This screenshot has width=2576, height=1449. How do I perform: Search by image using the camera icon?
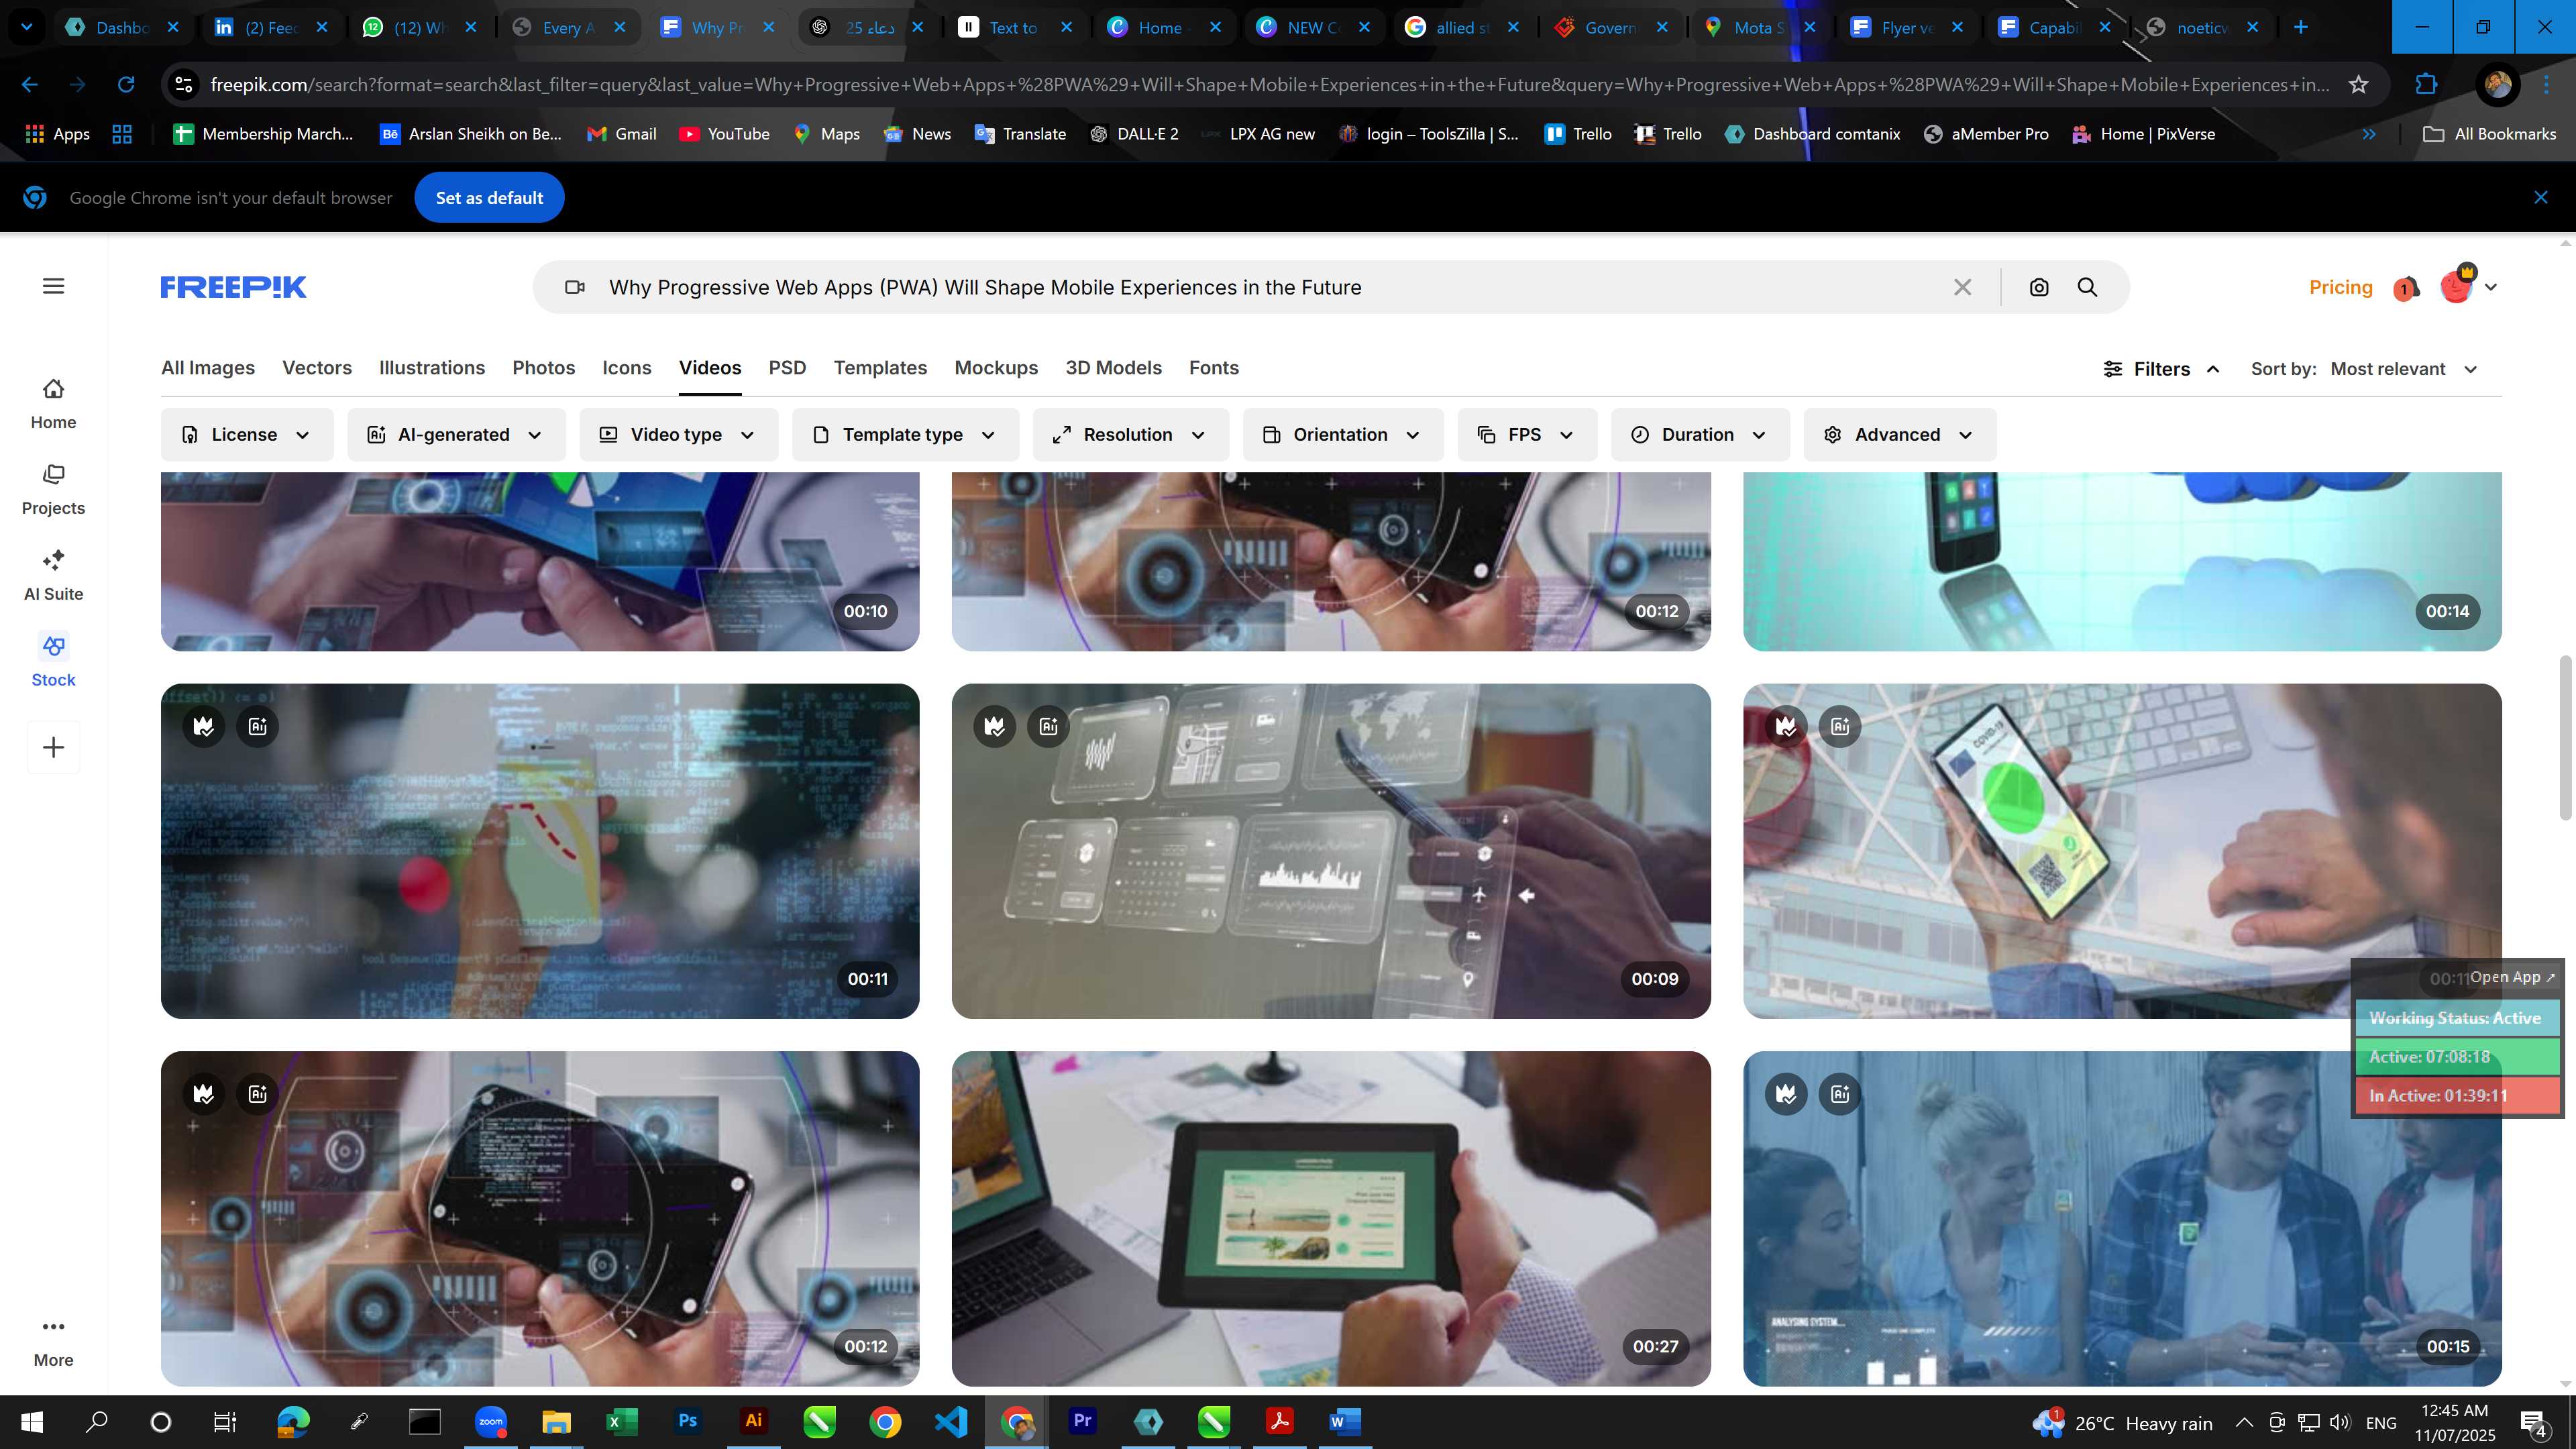2039,287
